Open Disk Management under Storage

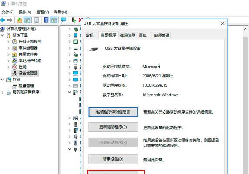(26, 86)
